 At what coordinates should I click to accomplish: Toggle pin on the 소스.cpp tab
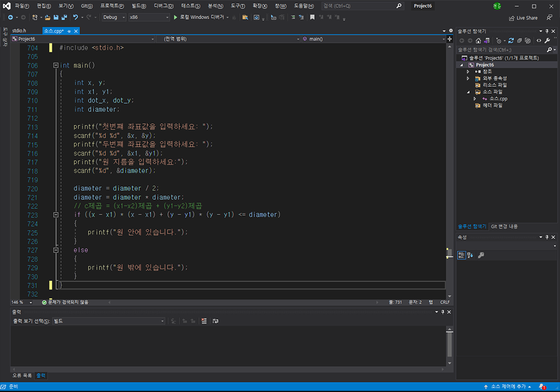69,31
